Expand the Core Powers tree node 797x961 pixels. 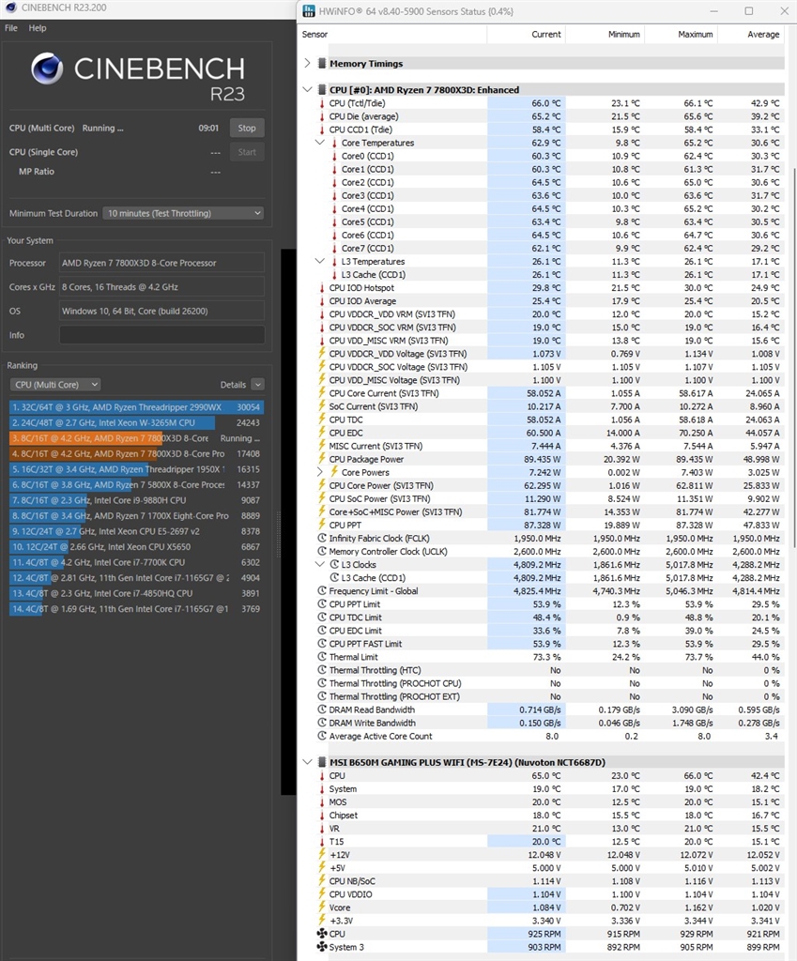(x=319, y=472)
